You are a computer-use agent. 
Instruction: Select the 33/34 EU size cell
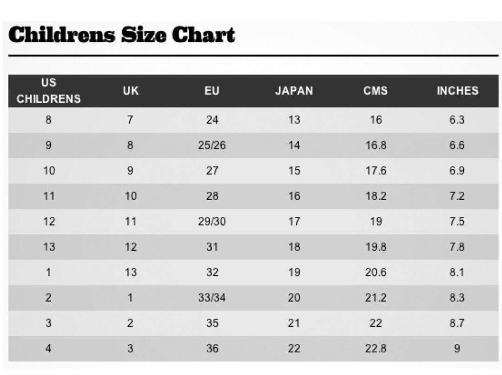pyautogui.click(x=212, y=298)
